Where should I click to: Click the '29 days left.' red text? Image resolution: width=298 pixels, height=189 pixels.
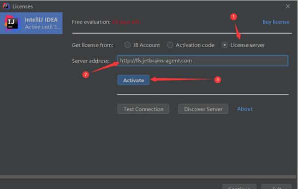(126, 22)
